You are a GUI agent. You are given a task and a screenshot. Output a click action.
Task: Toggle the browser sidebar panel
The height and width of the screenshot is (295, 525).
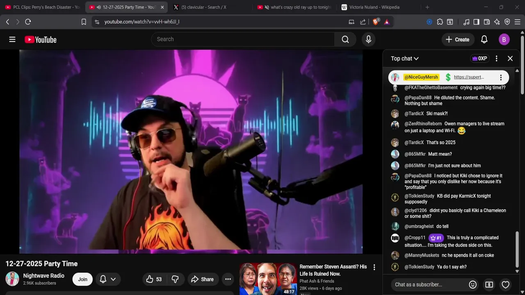(x=476, y=22)
